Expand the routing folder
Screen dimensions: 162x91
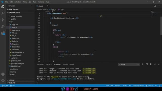(13, 72)
